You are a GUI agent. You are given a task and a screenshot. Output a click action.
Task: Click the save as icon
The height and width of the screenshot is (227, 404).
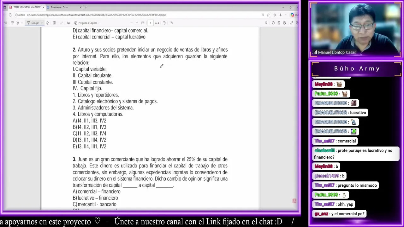pyautogui.click(x=284, y=23)
